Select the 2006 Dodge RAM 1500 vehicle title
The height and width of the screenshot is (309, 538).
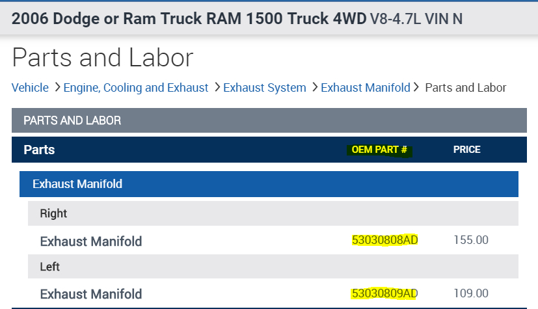click(x=188, y=18)
